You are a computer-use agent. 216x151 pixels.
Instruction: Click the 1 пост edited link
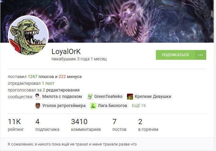click(48, 84)
